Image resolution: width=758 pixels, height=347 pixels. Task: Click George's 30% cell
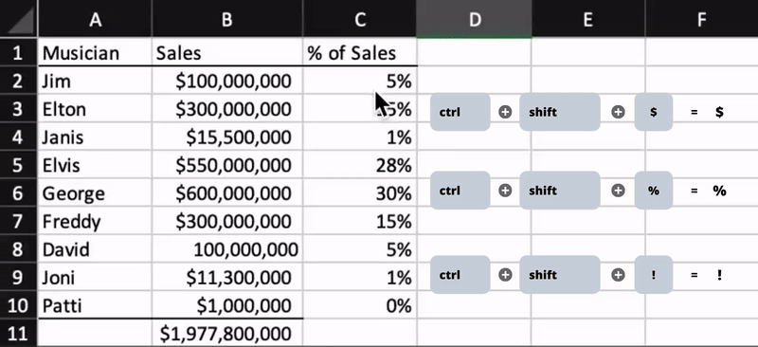tap(360, 193)
